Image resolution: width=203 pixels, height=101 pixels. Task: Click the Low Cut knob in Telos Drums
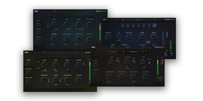108,37
